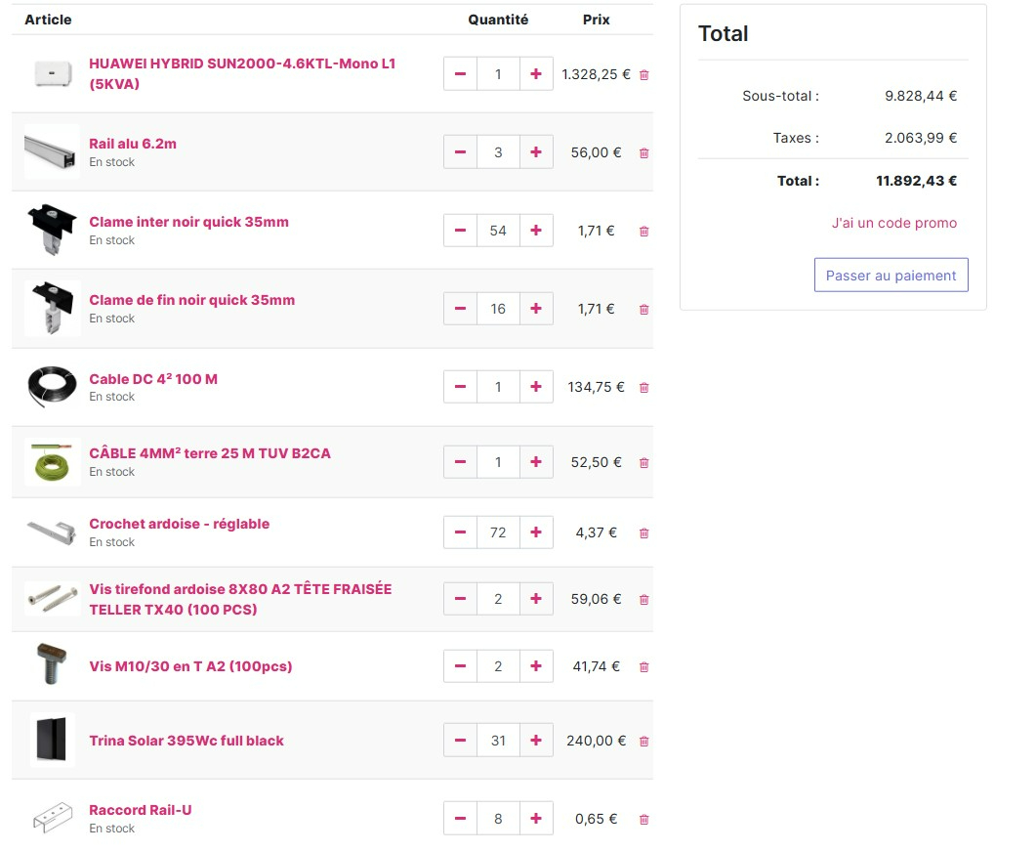1036x851 pixels.
Task: Remove Vis tirefond ardoise 8X80 item
Action: coord(644,600)
